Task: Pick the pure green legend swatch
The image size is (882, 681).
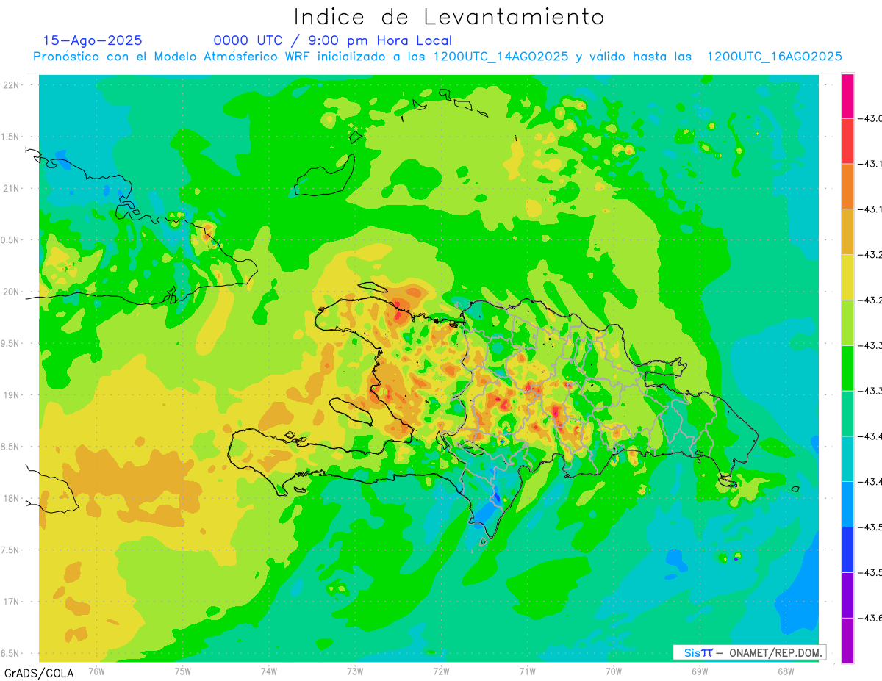Action: 847,368
